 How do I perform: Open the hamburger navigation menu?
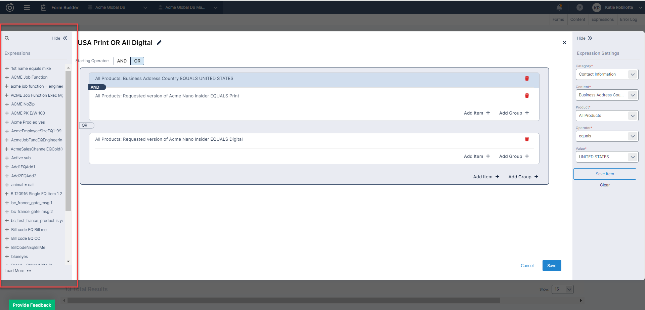(27, 7)
